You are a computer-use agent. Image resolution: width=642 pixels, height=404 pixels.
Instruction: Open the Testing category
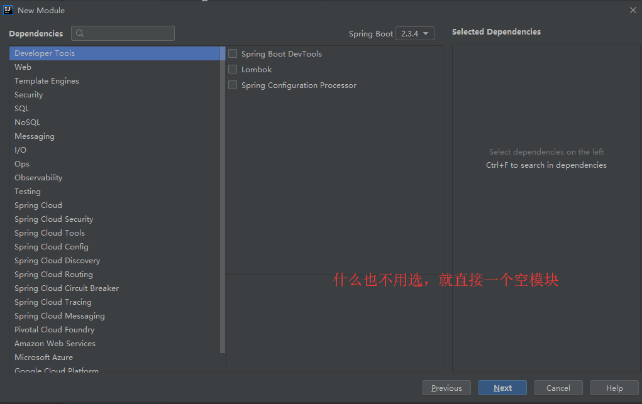(x=114, y=192)
